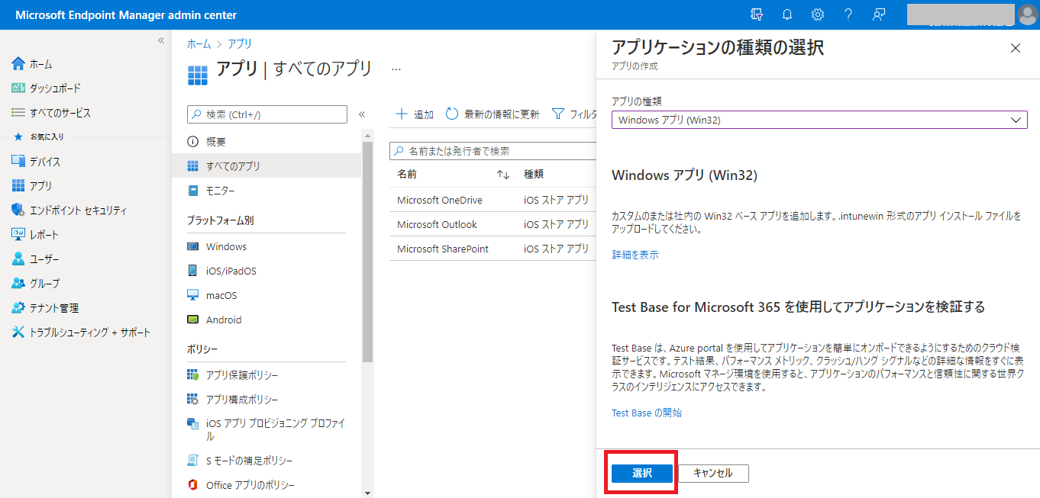The width and height of the screenshot is (1040, 498).
Task: Open テナント管理 in the sidebar
Action: pos(45,308)
